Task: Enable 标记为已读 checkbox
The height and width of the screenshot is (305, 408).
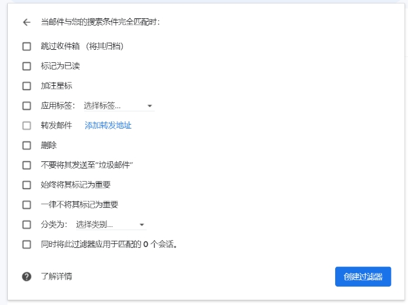Action: (26, 66)
